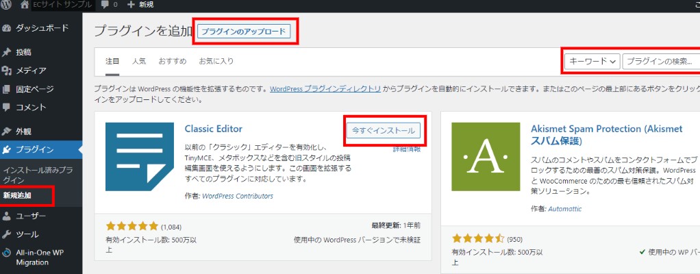Open ダッシュボード in the sidebar

(x=41, y=28)
